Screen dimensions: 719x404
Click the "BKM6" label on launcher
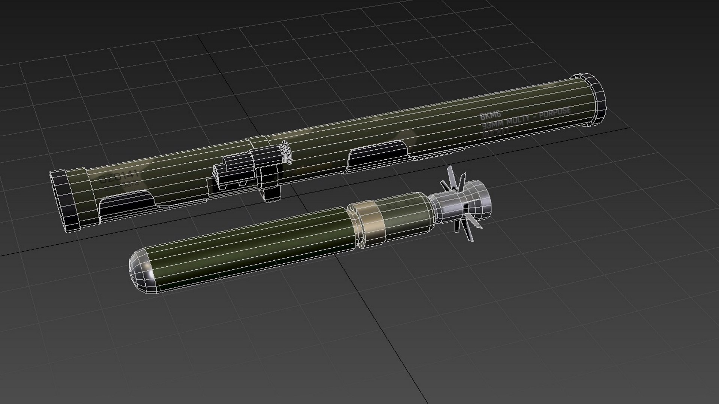490,115
